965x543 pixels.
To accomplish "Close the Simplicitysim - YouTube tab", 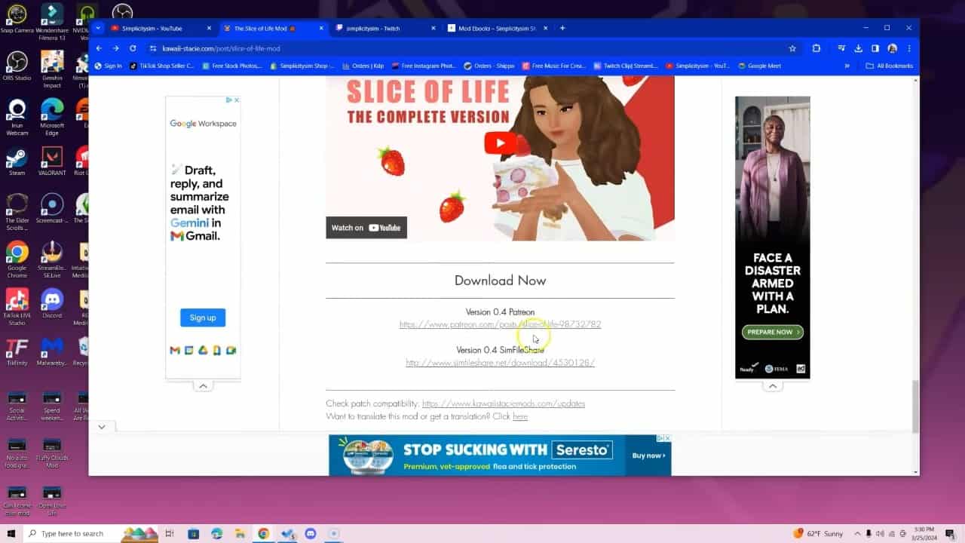I will (x=209, y=28).
